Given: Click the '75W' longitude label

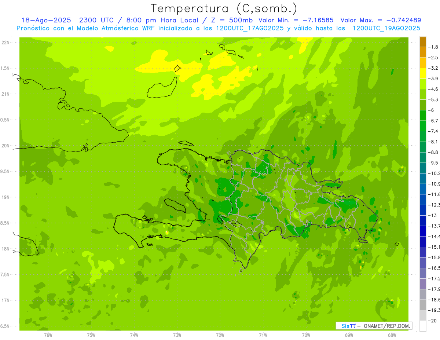Looking at the screenshot, I should [x=91, y=335].
